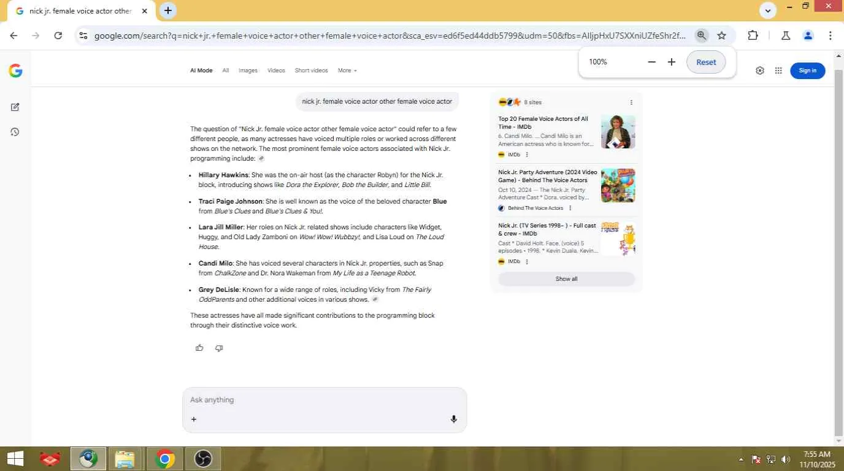Click the Lara Jill Miller name
Screen dimensions: 844x471
[221, 227]
